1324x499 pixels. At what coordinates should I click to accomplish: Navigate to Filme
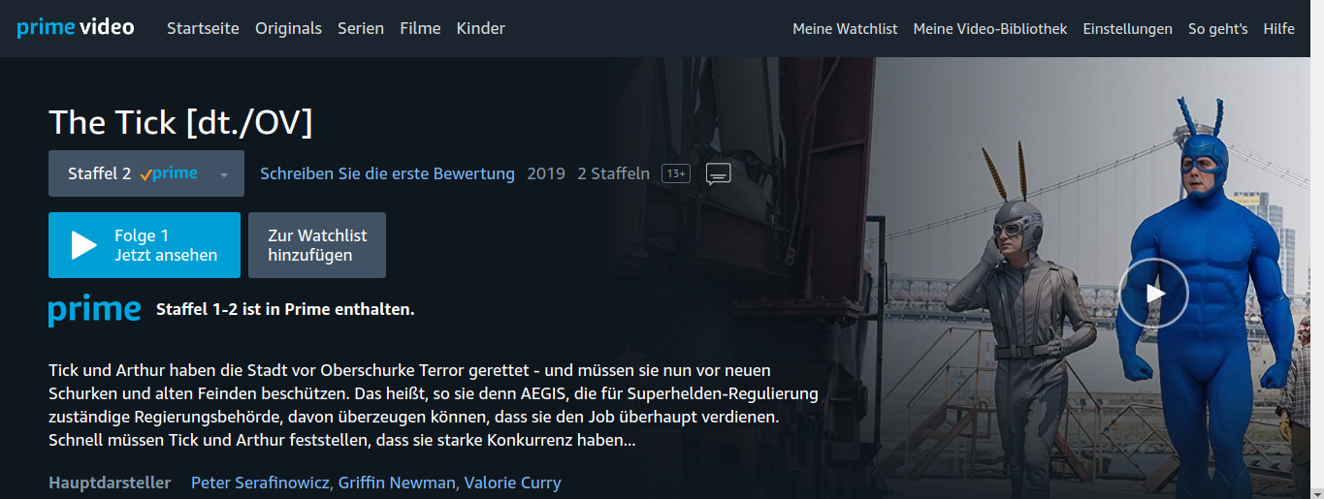(420, 28)
